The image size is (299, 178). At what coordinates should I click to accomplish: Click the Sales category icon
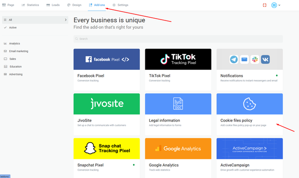(x=5, y=59)
